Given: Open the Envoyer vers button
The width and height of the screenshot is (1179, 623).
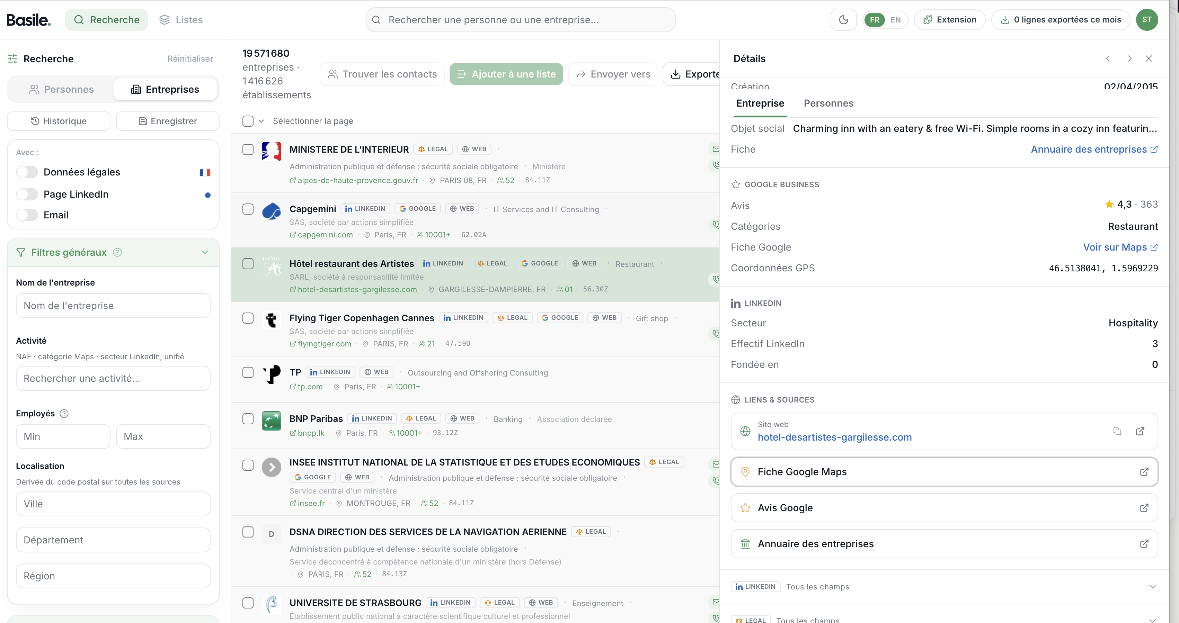Looking at the screenshot, I should 613,74.
